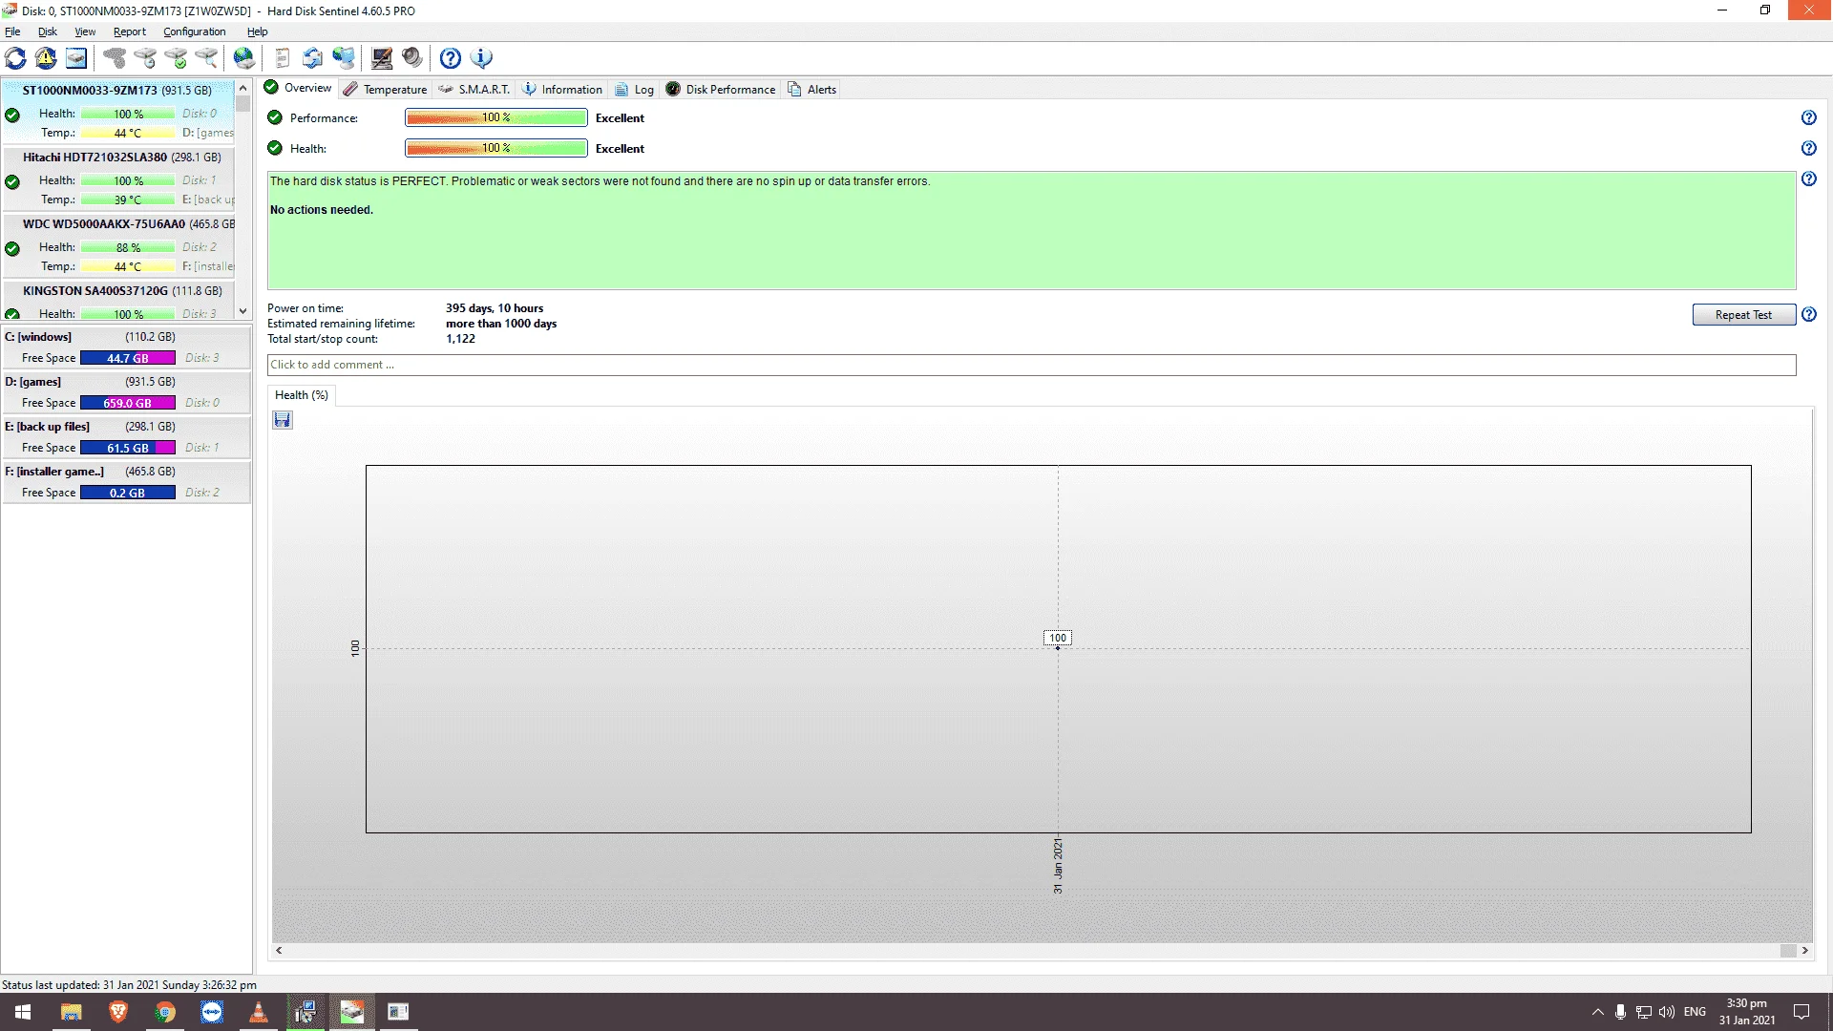Open the View menu
The width and height of the screenshot is (1833, 1031).
point(85,32)
